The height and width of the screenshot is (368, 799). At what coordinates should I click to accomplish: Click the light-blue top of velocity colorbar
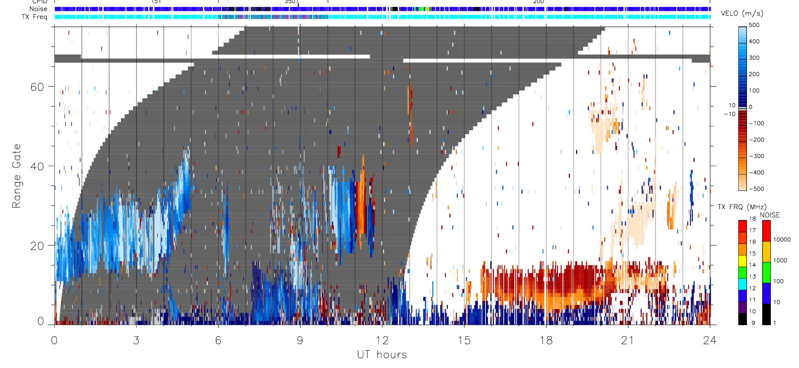[743, 31]
